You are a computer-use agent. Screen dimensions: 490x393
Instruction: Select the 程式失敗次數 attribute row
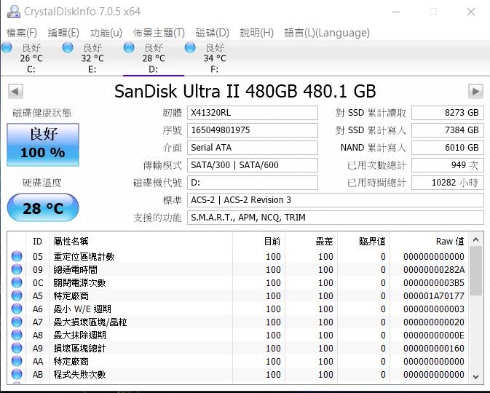(238, 374)
